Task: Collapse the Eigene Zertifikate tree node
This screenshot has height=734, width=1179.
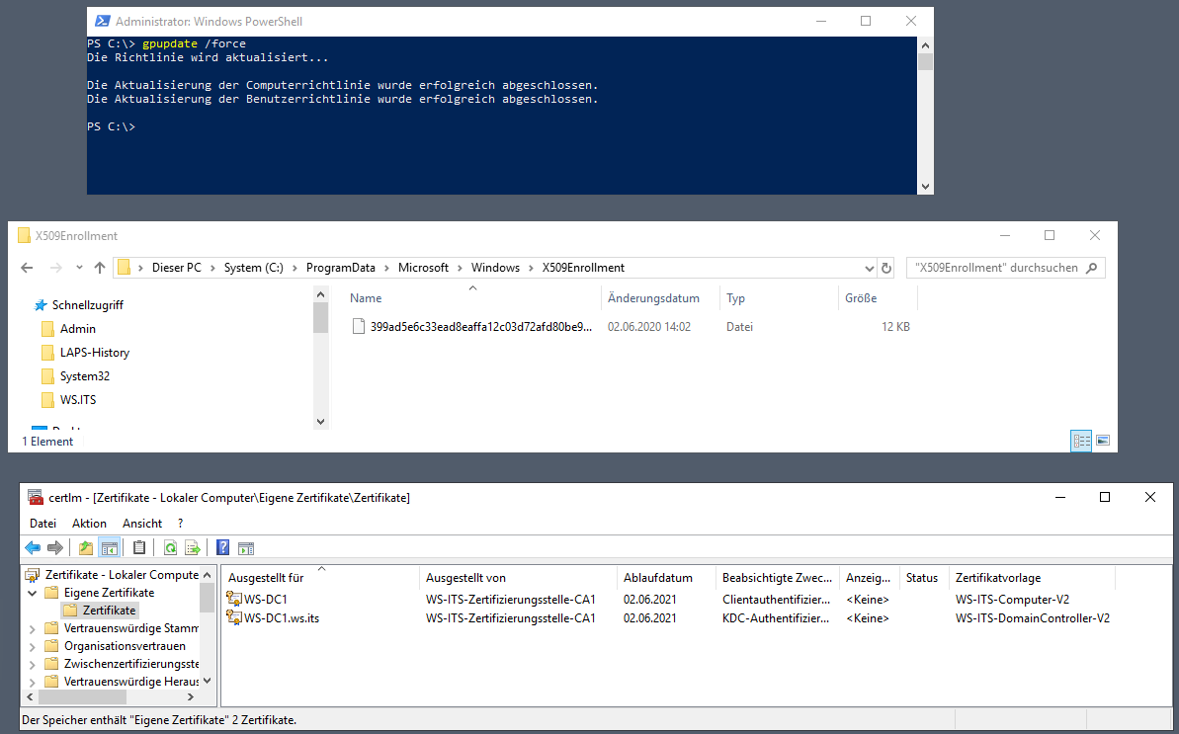Action: pos(33,593)
